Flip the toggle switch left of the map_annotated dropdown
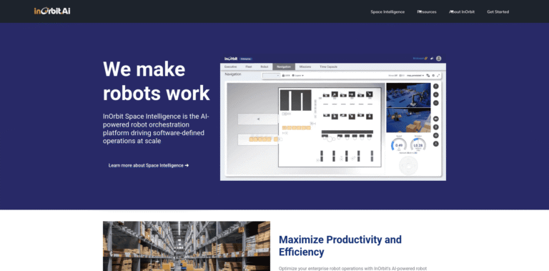549x271 pixels. pos(402,75)
